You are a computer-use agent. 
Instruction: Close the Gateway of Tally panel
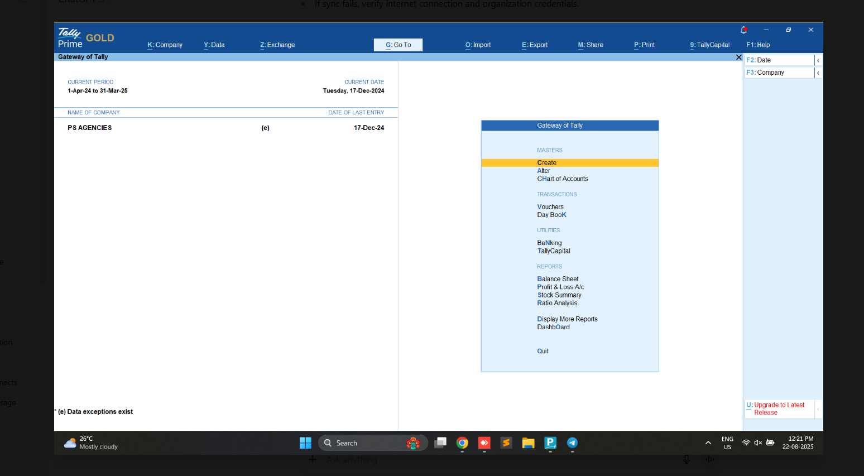(x=738, y=57)
